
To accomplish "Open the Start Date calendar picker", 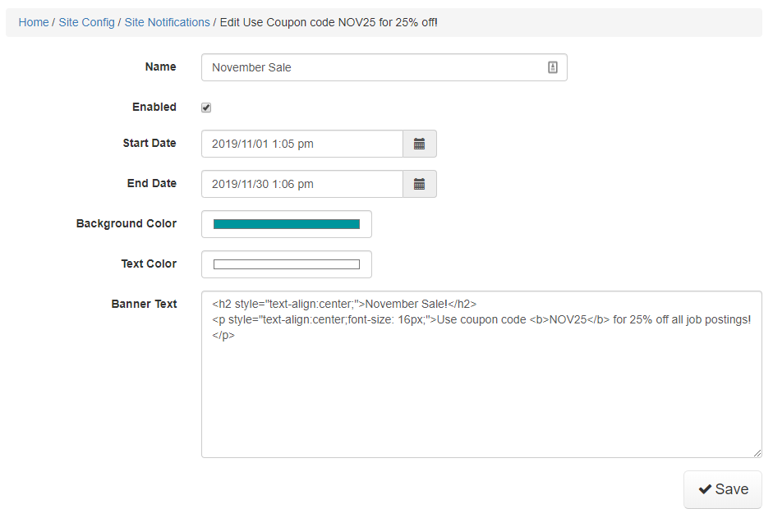I will 420,144.
